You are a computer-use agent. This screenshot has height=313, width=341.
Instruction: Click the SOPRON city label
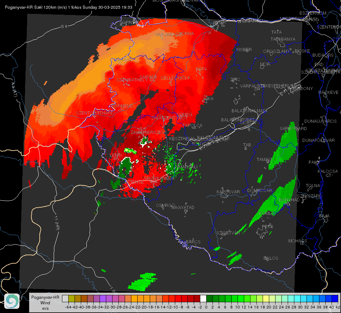click(129, 22)
